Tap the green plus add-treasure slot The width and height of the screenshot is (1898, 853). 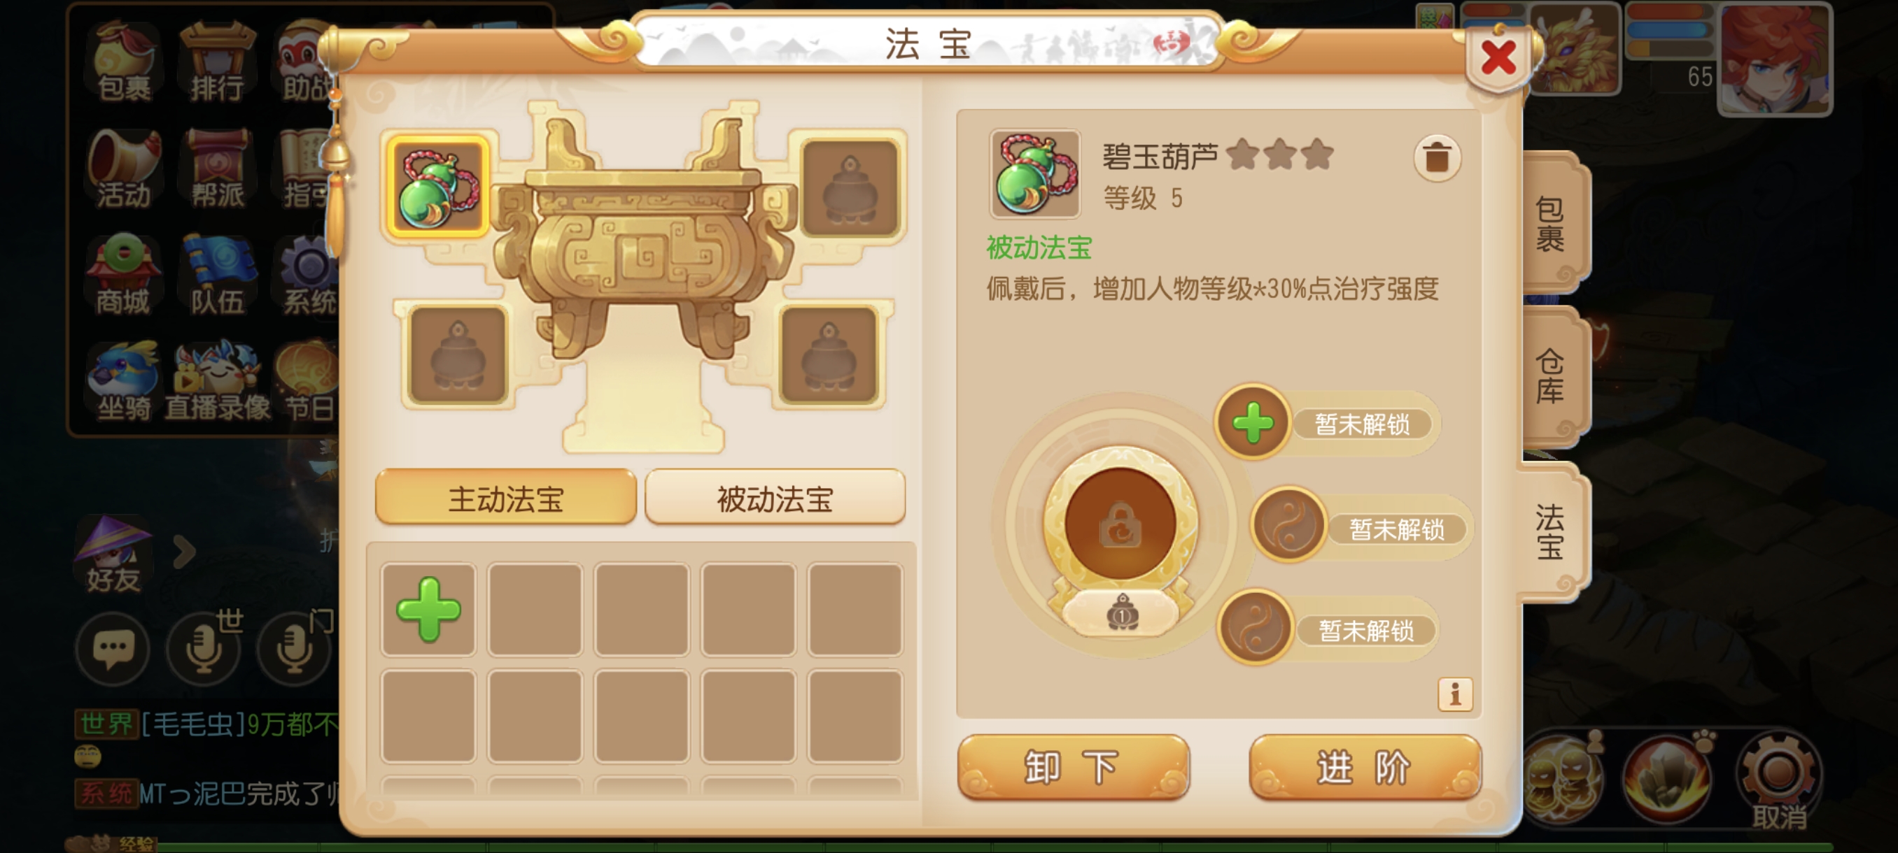[428, 610]
